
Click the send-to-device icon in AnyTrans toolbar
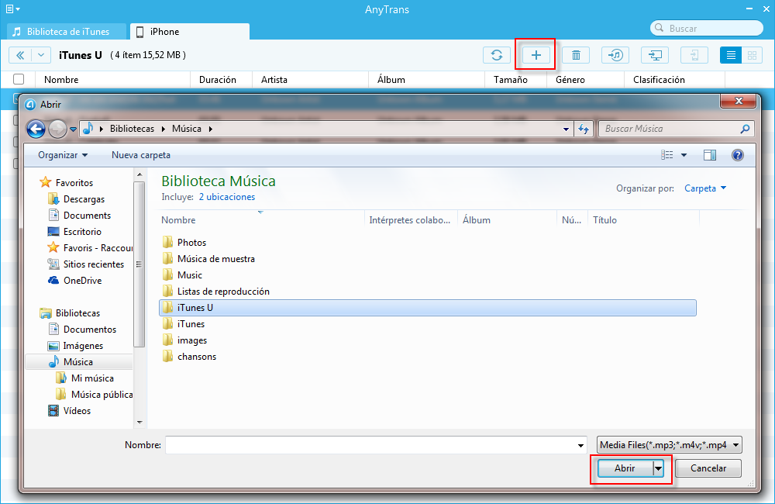click(x=694, y=55)
